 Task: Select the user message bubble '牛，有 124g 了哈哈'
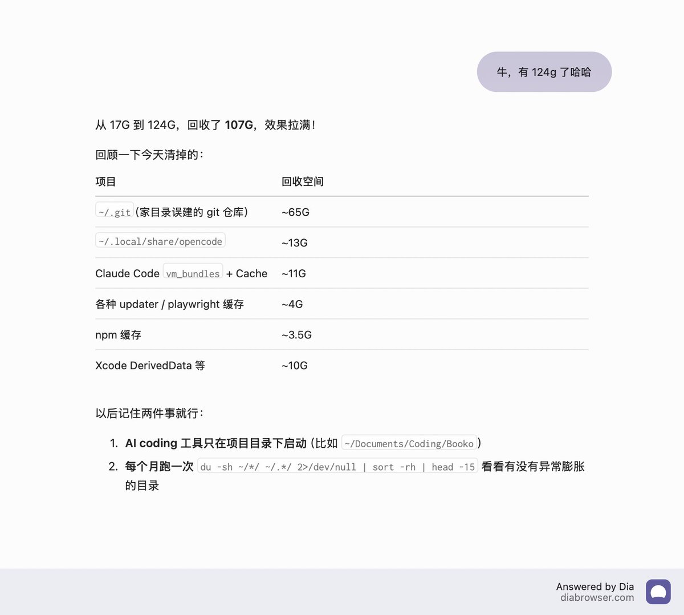[544, 72]
